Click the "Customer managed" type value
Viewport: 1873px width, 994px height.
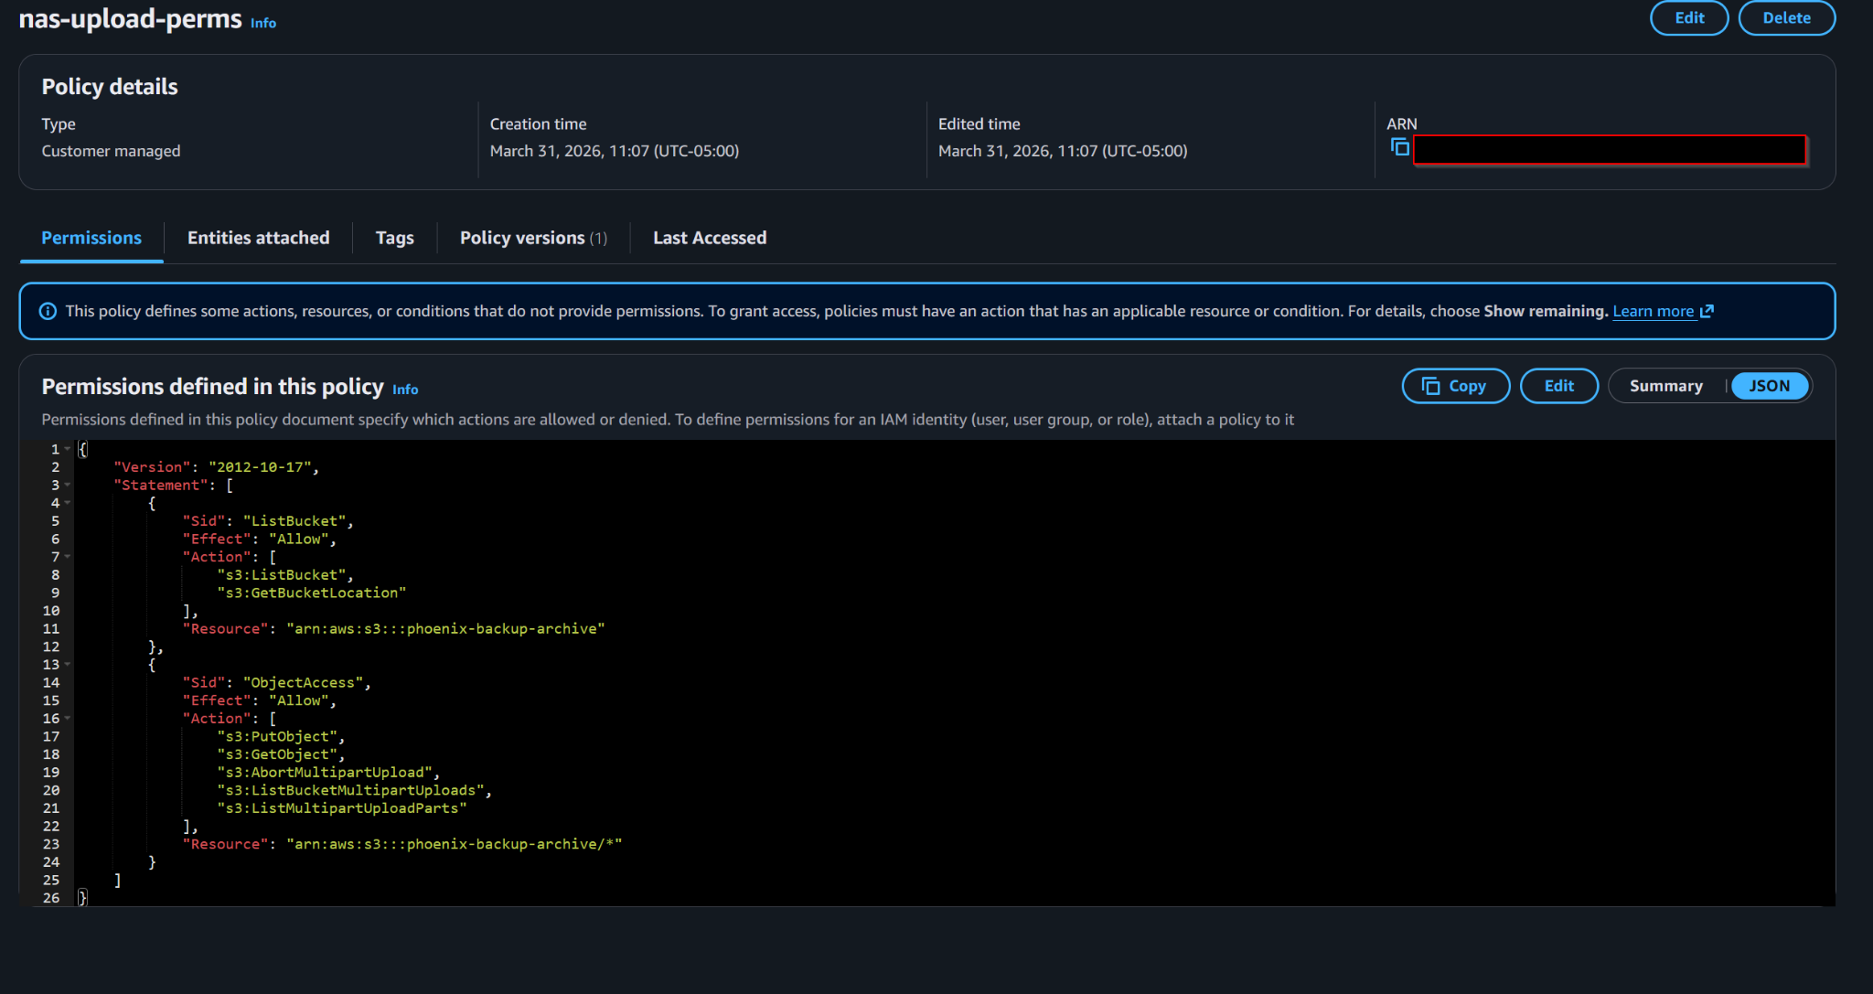coord(111,151)
